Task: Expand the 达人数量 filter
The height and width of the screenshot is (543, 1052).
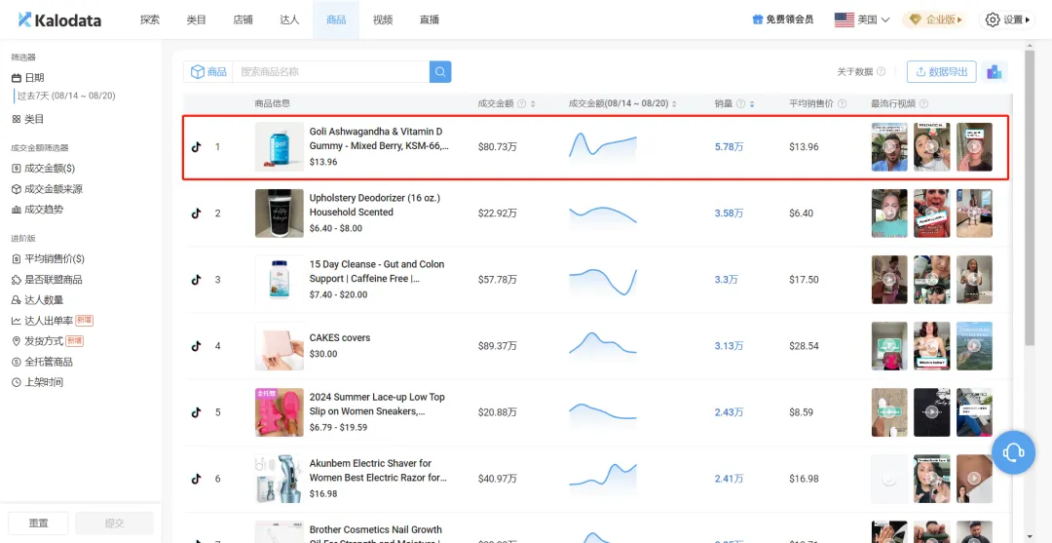Action: 38,300
